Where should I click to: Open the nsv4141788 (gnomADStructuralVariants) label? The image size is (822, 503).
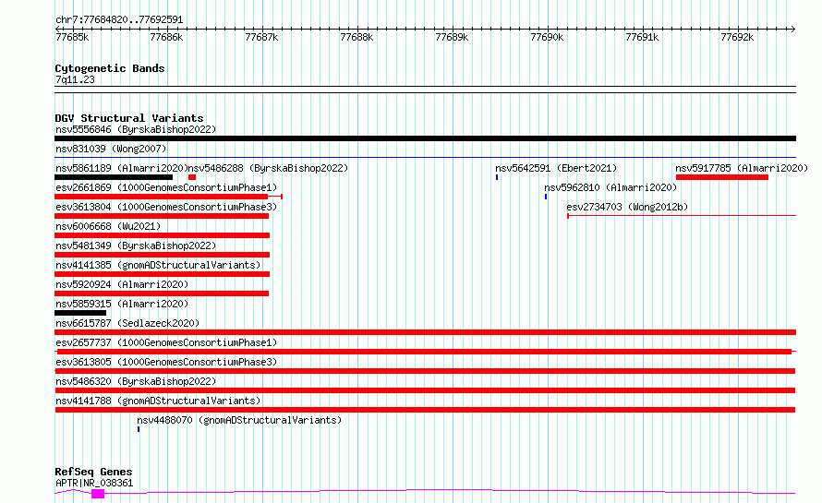(158, 401)
